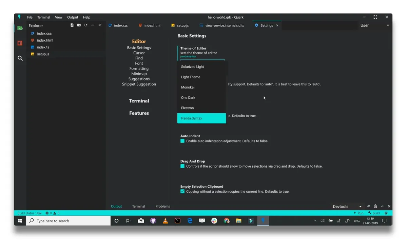Image resolution: width=407 pixels, height=243 pixels.
Task: Clear the output using the lines icon
Action: (368, 206)
